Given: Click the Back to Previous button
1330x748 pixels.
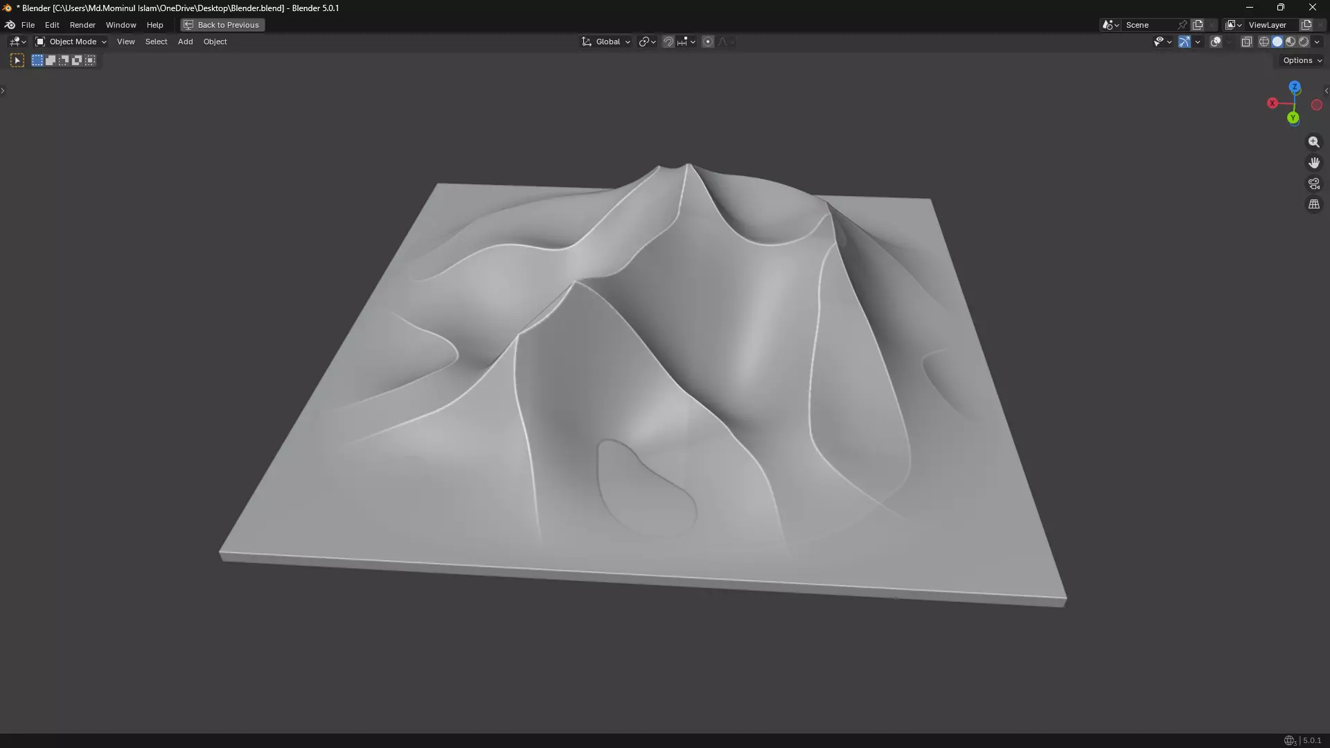Looking at the screenshot, I should tap(222, 25).
